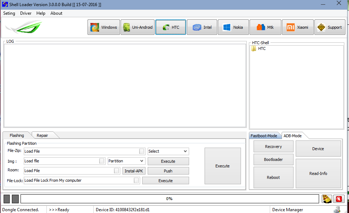Click the Dongle Connected status text
Image resolution: width=349 pixels, height=213 pixels.
click(21, 210)
